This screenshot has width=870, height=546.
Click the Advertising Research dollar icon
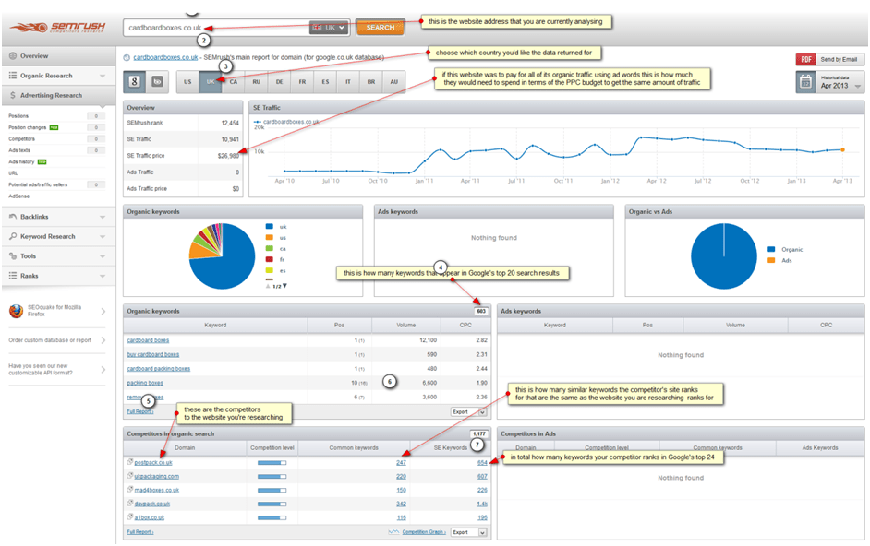click(13, 95)
